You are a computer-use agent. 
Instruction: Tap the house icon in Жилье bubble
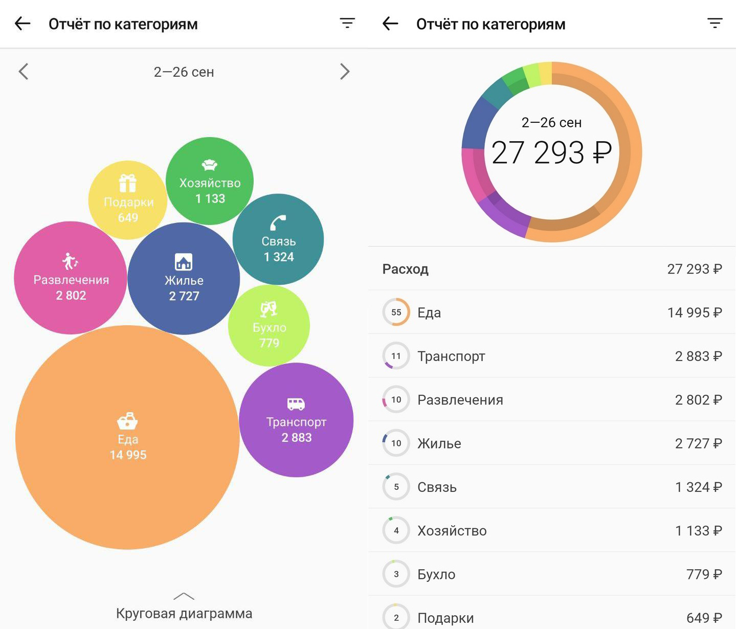[x=184, y=262]
